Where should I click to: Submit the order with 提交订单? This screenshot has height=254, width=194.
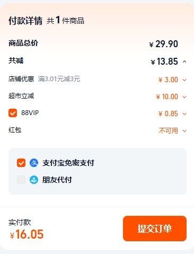tap(155, 229)
